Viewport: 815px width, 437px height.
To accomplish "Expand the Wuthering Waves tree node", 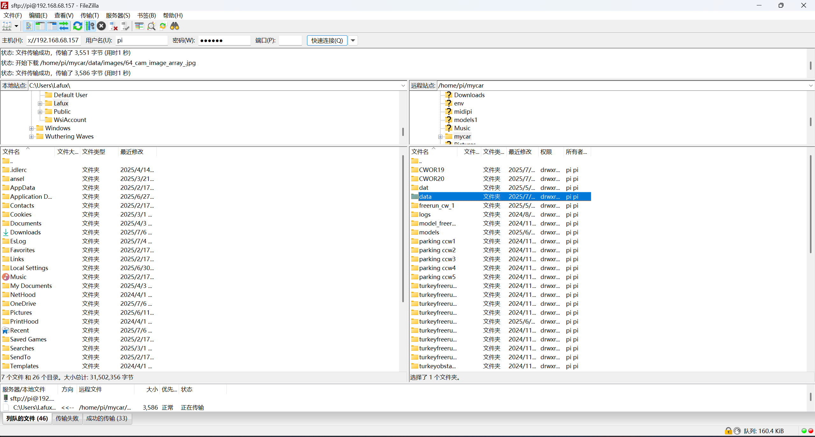I will 32,137.
